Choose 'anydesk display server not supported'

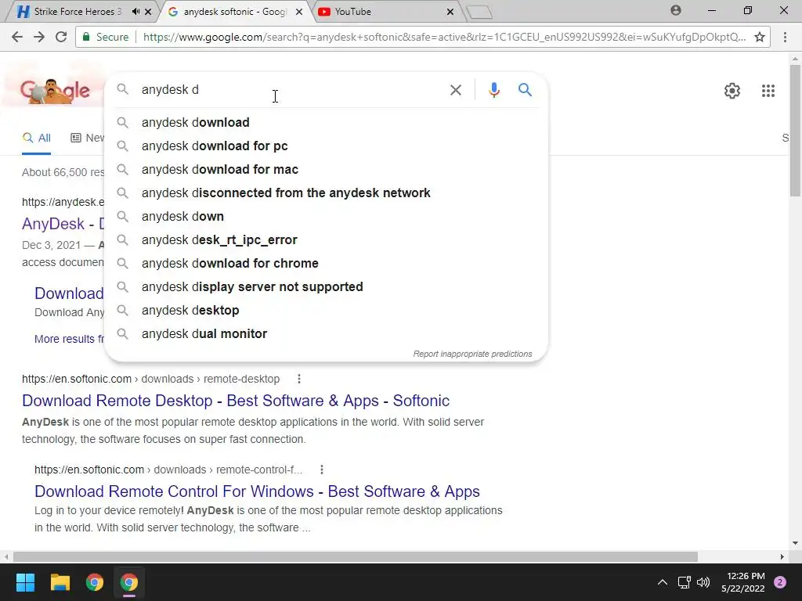[x=326, y=287]
